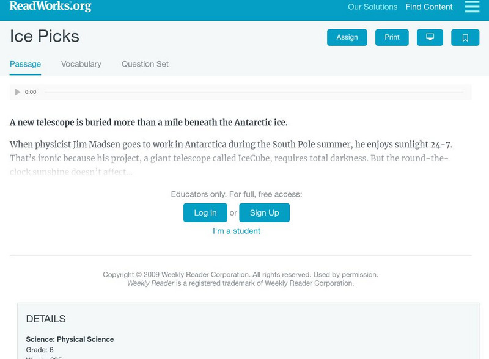Click the presentation screen icon button

click(430, 37)
